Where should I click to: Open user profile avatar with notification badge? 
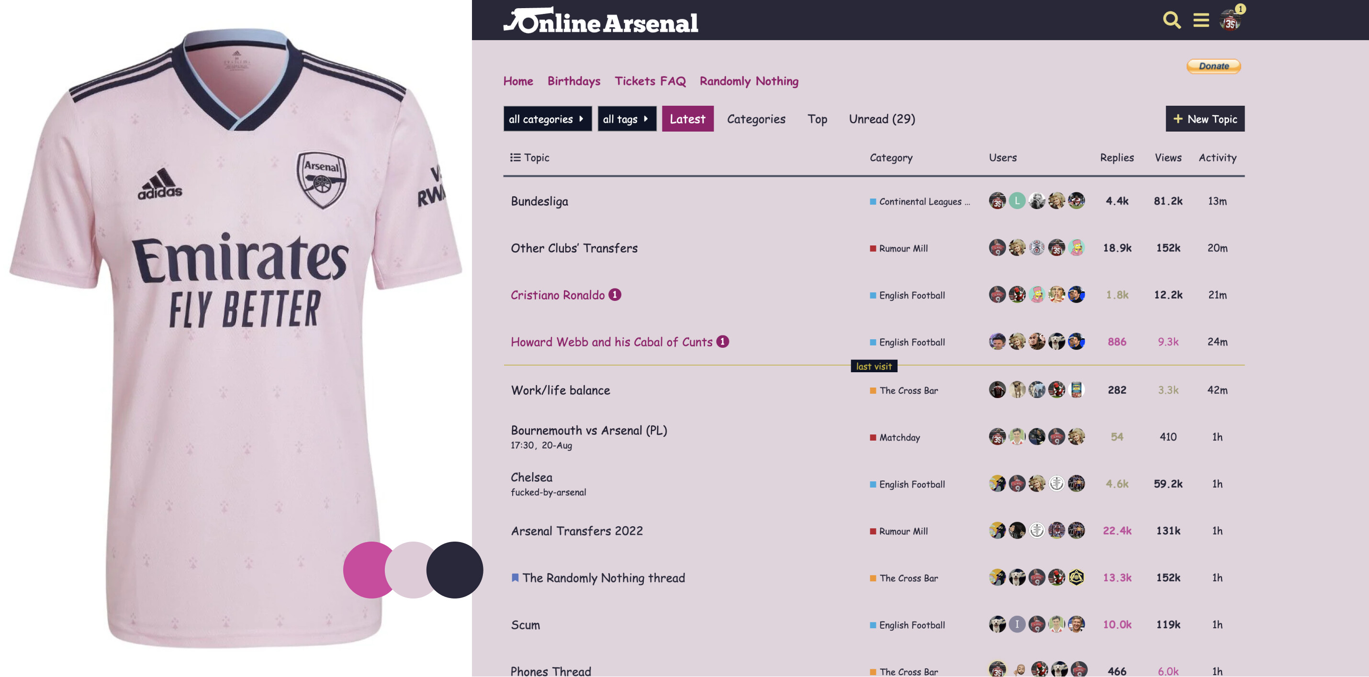click(x=1230, y=20)
